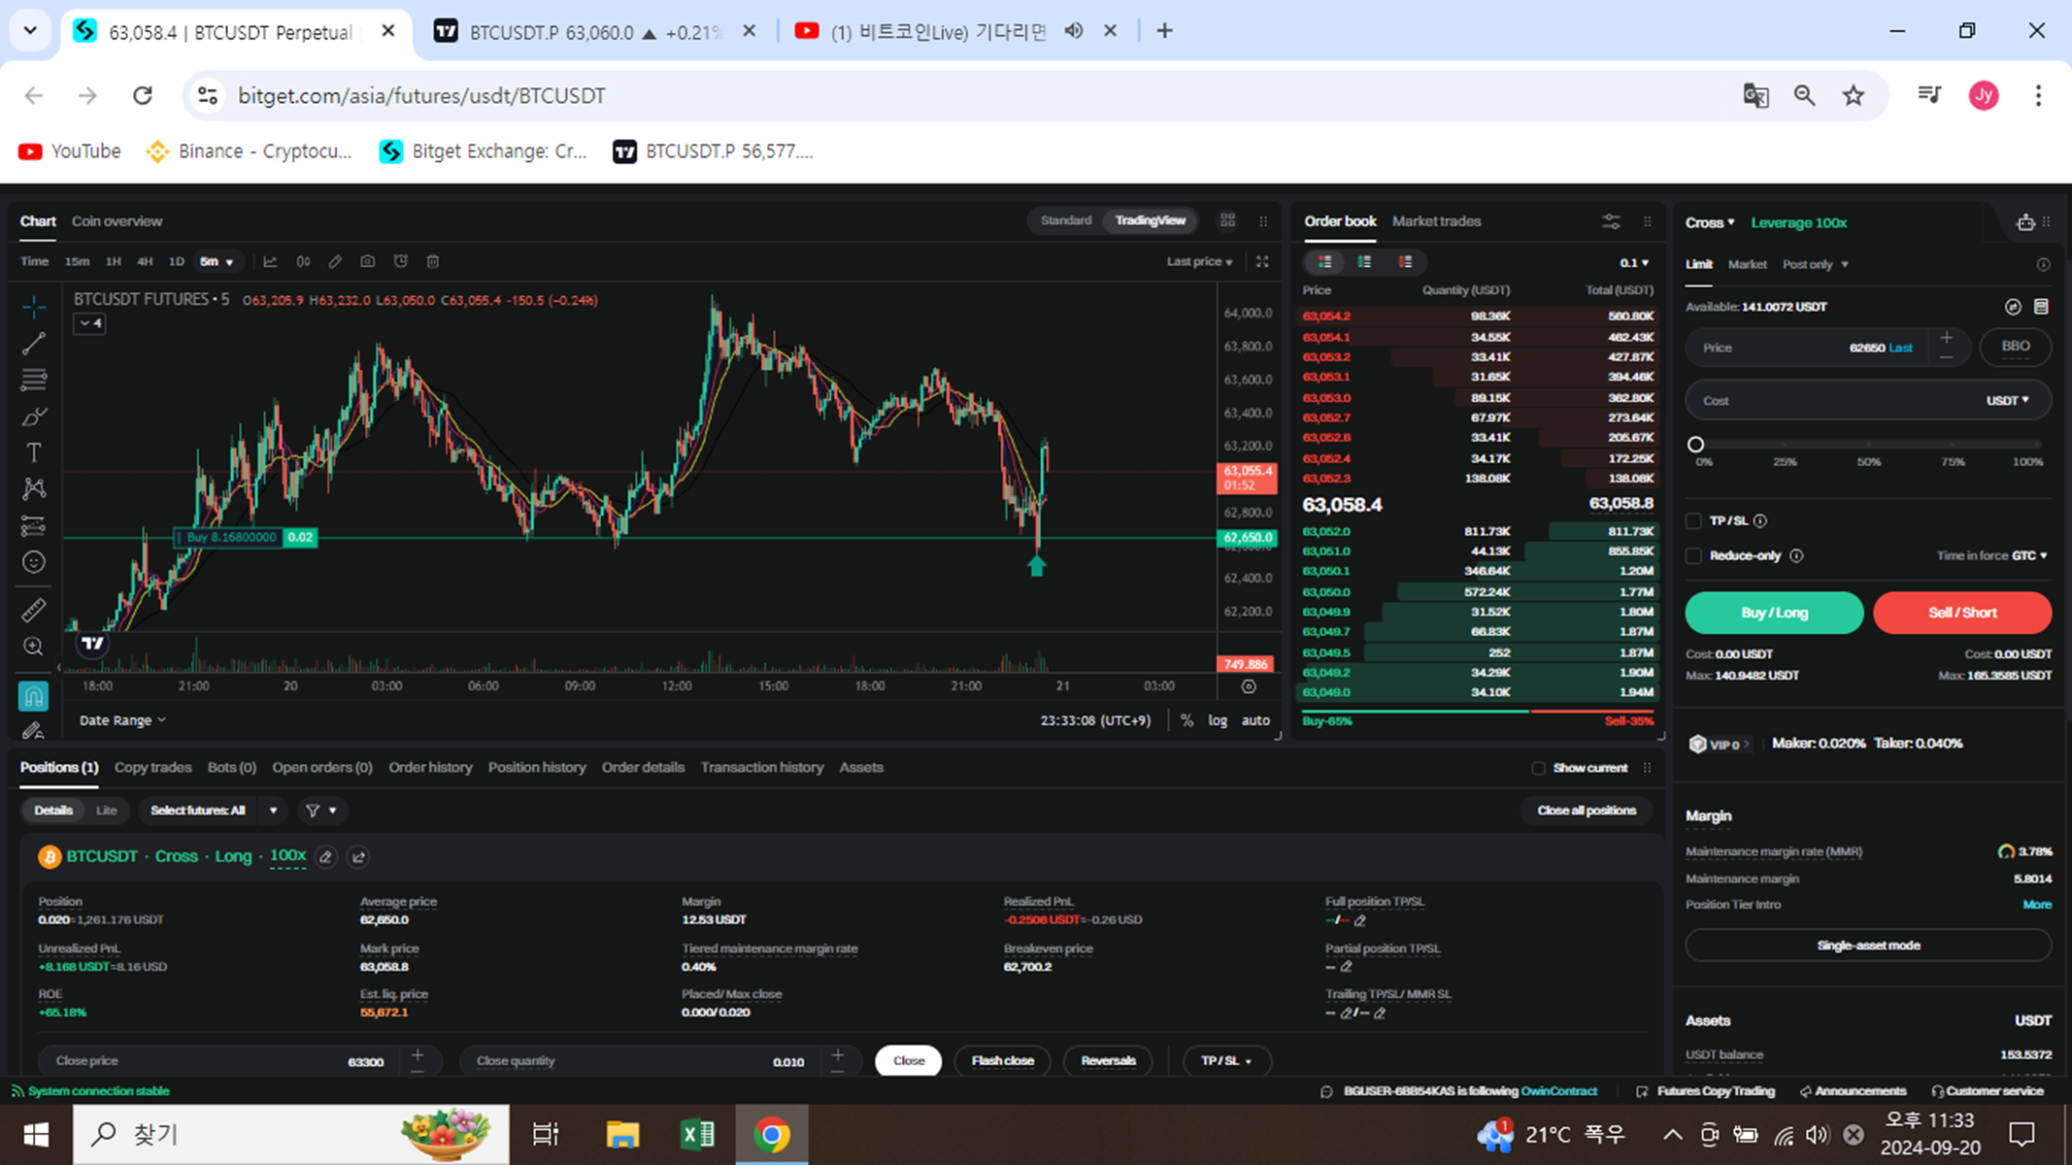Show both bids and asks order book view
Viewport: 2072px width, 1165px height.
point(1324,261)
